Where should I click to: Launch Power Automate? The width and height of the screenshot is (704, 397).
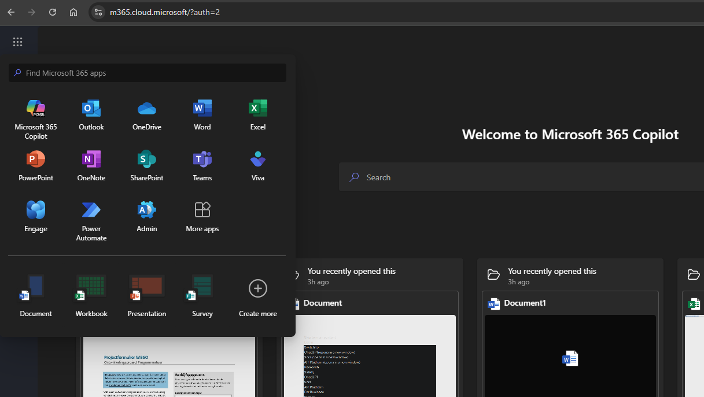tap(91, 210)
